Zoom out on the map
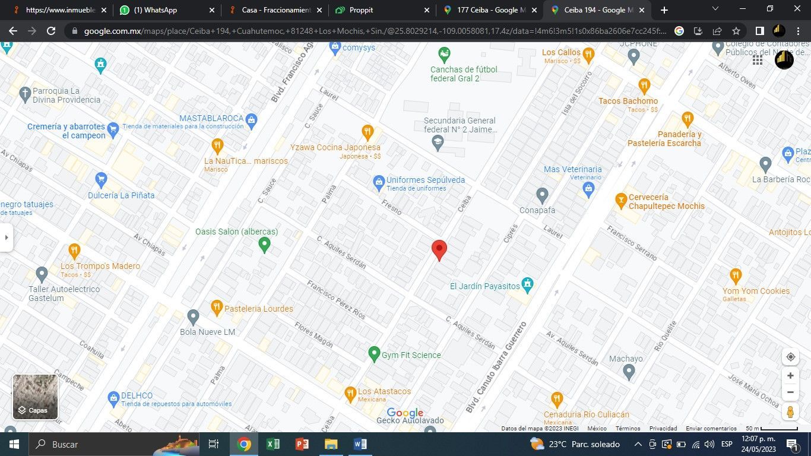This screenshot has height=456, width=811. pyautogui.click(x=790, y=392)
